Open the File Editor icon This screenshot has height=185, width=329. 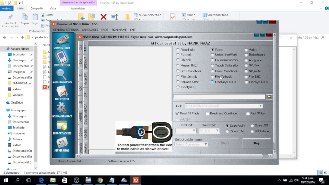(x=62, y=93)
